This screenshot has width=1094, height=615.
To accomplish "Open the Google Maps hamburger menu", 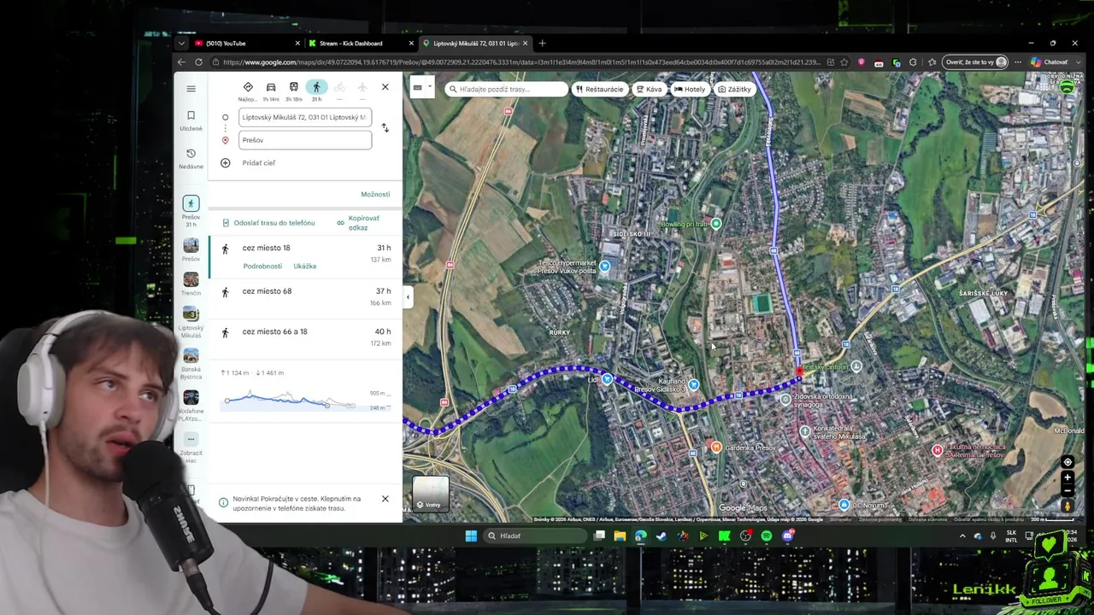I will click(x=191, y=88).
